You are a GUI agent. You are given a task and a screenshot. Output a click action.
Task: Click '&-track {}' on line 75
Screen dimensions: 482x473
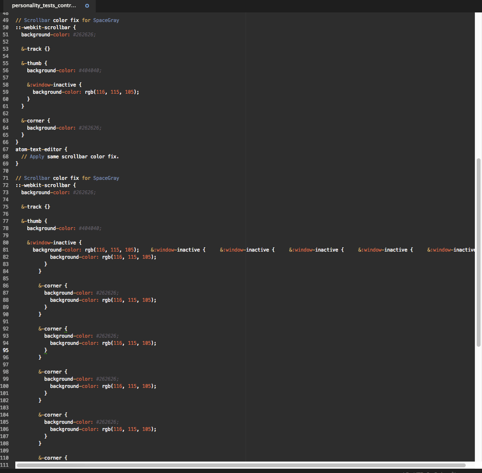tap(35, 207)
